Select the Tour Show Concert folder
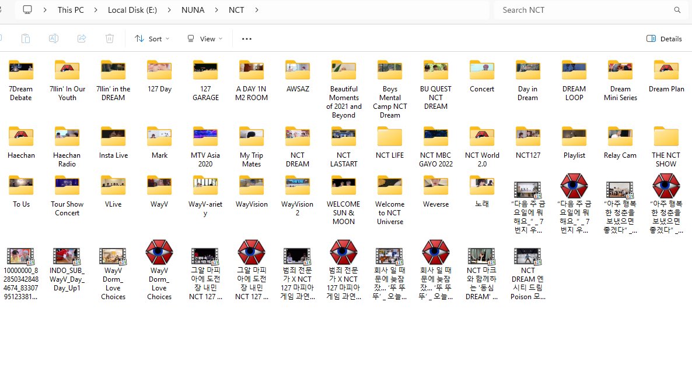 click(x=67, y=196)
